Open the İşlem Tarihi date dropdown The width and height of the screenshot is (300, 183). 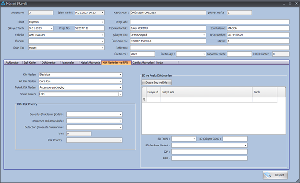[102, 13]
